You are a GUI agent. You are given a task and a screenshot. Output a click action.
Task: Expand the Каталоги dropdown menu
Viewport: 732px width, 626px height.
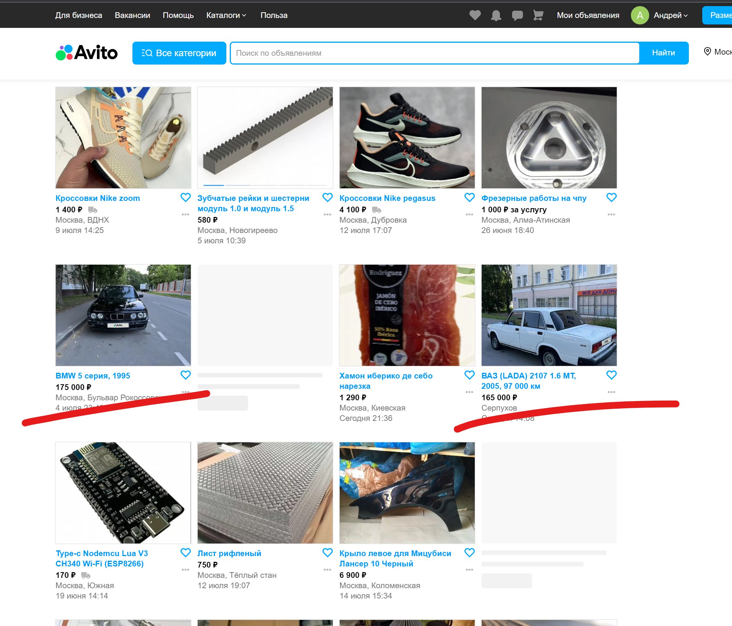[226, 15]
